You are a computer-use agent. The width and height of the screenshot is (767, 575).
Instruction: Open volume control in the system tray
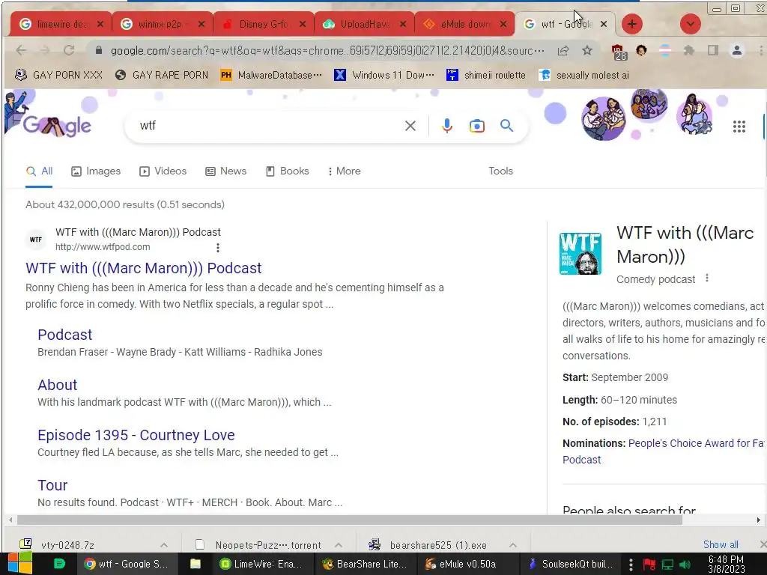click(685, 565)
